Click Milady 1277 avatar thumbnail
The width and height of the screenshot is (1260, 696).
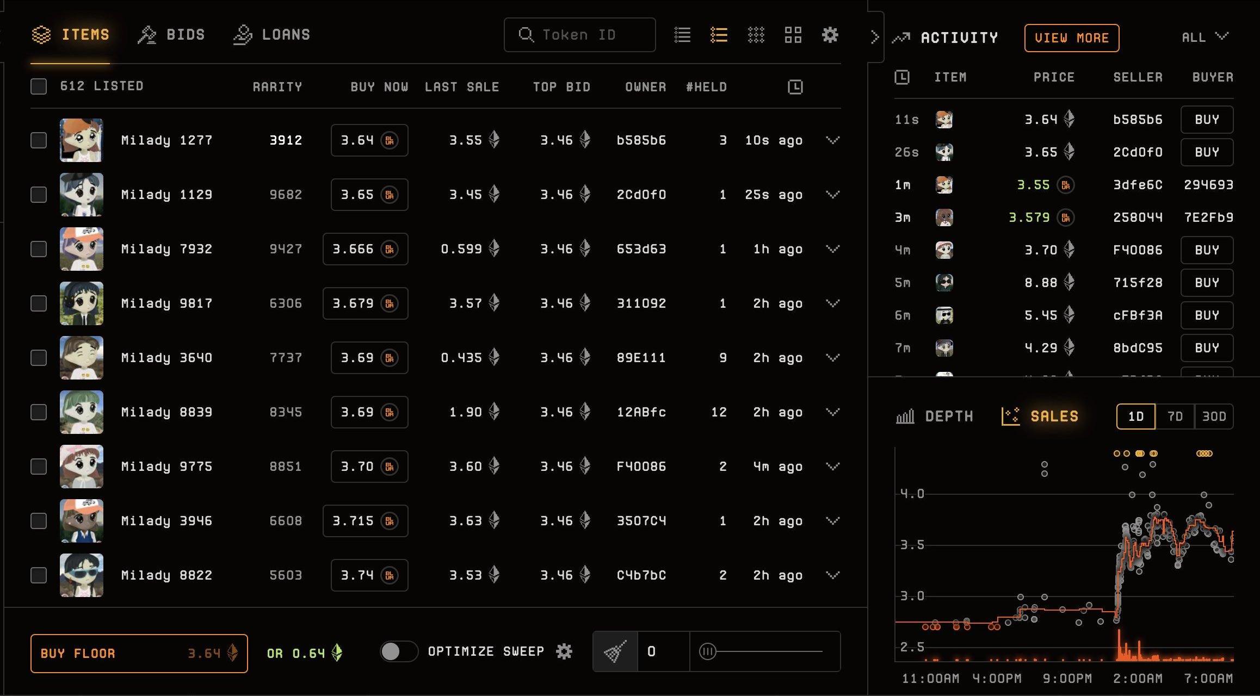coord(82,140)
